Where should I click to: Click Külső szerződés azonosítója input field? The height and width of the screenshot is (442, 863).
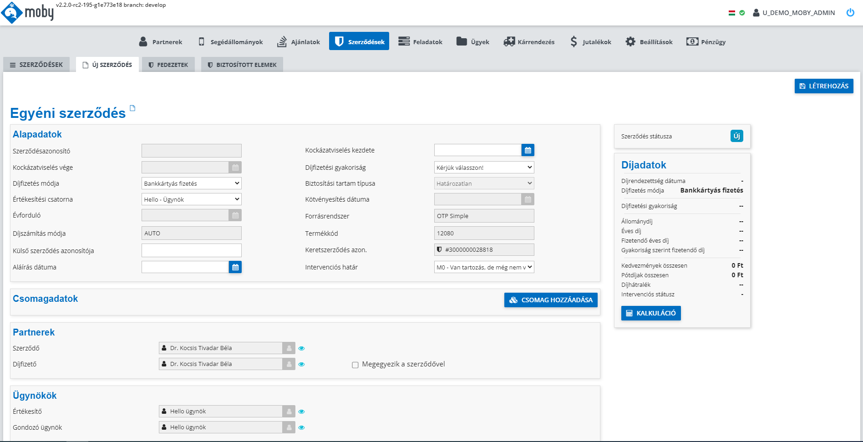(191, 250)
